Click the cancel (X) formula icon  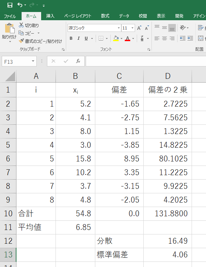pos(53,61)
